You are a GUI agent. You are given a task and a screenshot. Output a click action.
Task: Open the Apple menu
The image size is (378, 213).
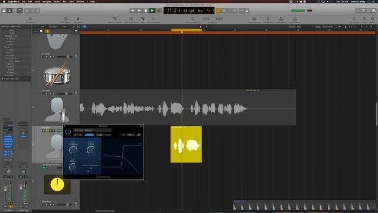[4, 1]
